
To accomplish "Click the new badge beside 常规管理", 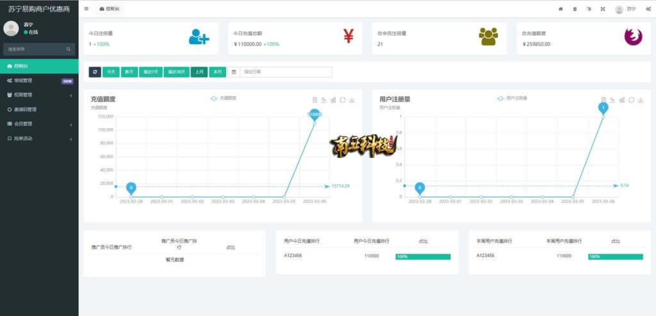I will click(67, 81).
